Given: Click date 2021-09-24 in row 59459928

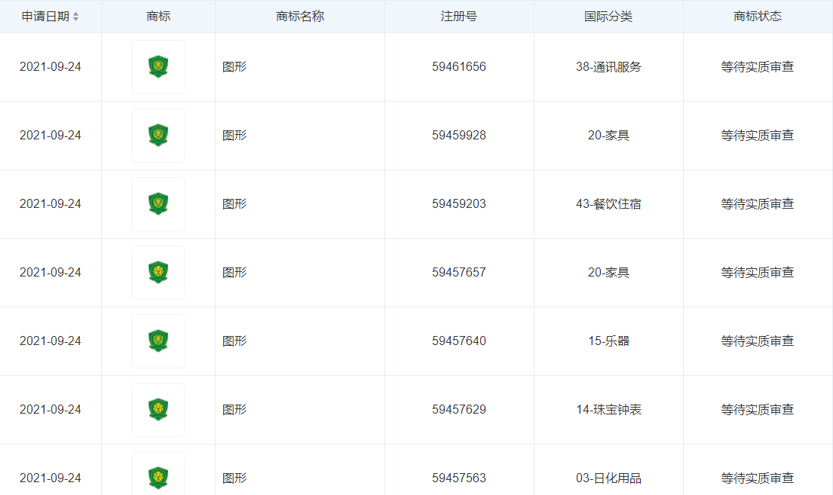Looking at the screenshot, I should (x=51, y=136).
